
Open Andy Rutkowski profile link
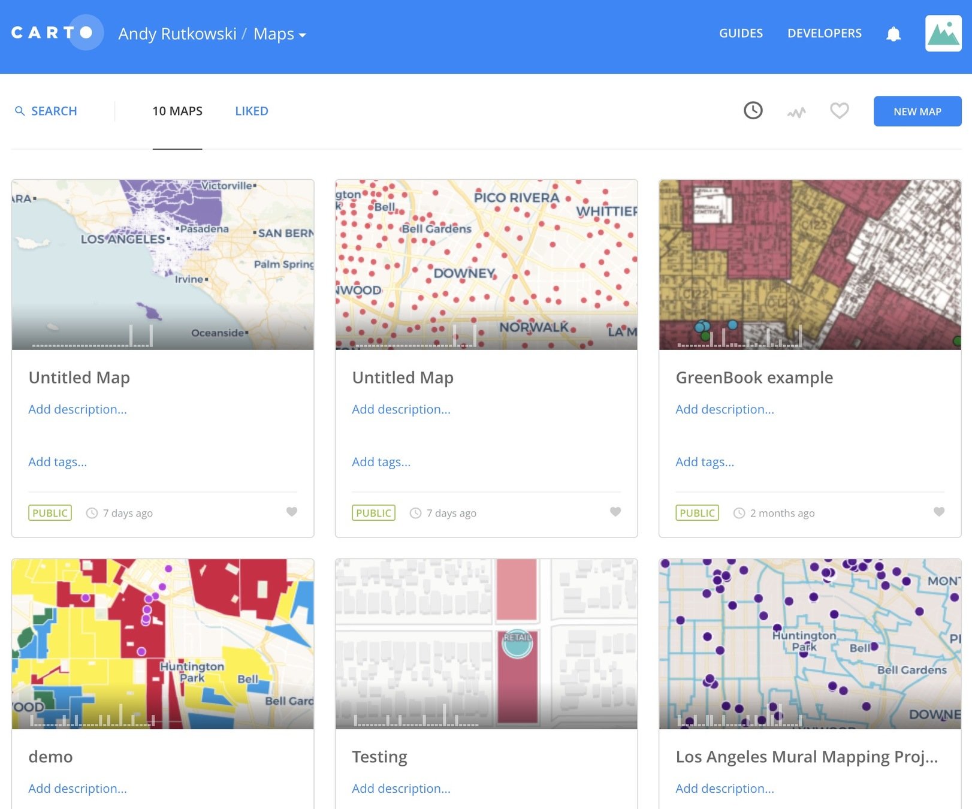(177, 34)
